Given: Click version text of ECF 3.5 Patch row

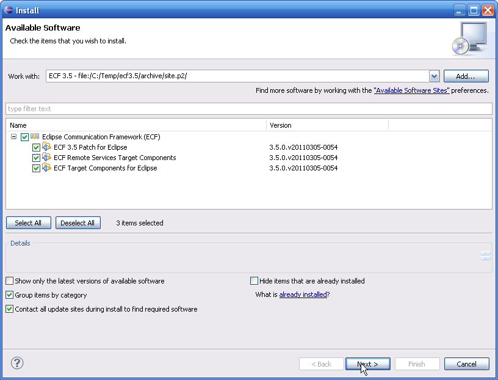Looking at the screenshot, I should tap(303, 147).
